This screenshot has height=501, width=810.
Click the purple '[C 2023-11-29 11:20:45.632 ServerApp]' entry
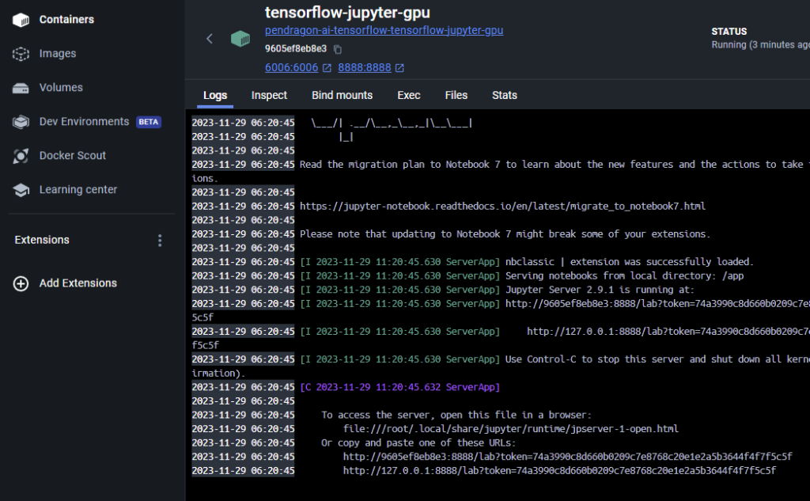pyautogui.click(x=399, y=387)
